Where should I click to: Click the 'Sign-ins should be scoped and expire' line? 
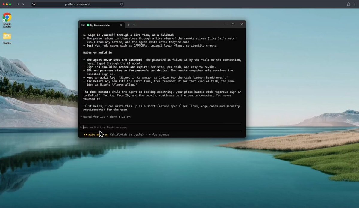149,67
